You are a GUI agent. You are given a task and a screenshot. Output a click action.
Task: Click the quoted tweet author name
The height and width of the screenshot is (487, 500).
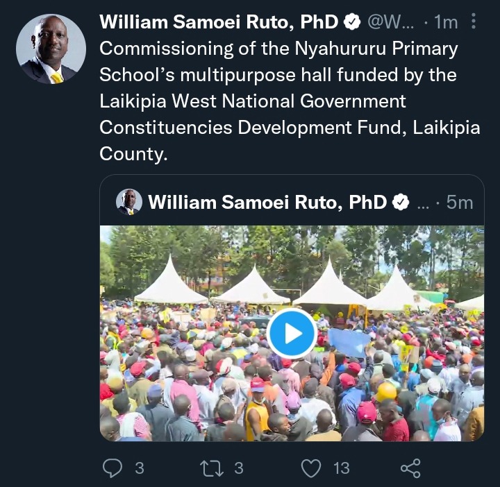[267, 203]
